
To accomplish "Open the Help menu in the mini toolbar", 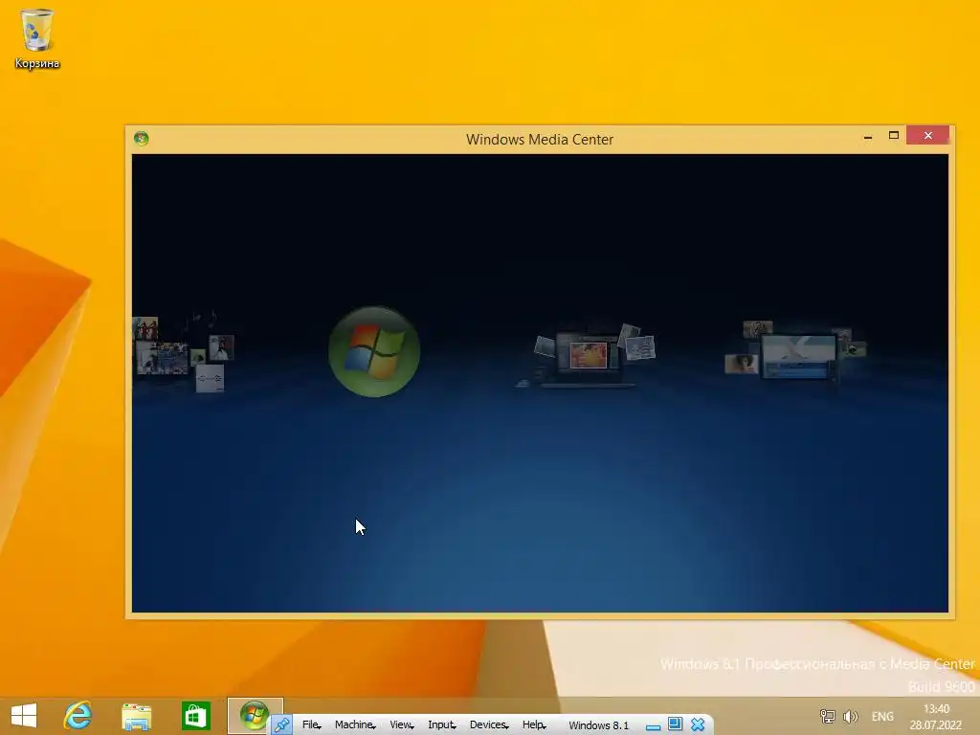I will [x=534, y=725].
